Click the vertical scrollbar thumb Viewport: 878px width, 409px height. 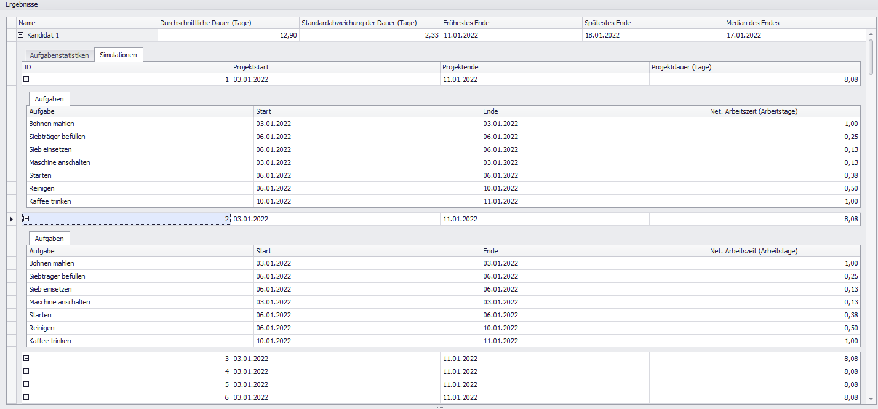click(871, 57)
